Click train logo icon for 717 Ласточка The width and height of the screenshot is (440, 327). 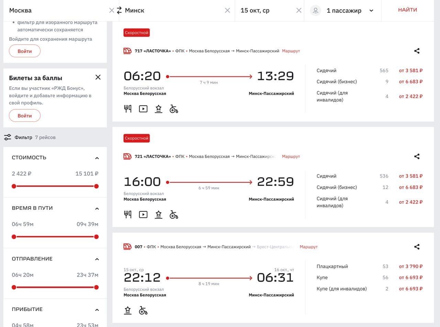[128, 51]
